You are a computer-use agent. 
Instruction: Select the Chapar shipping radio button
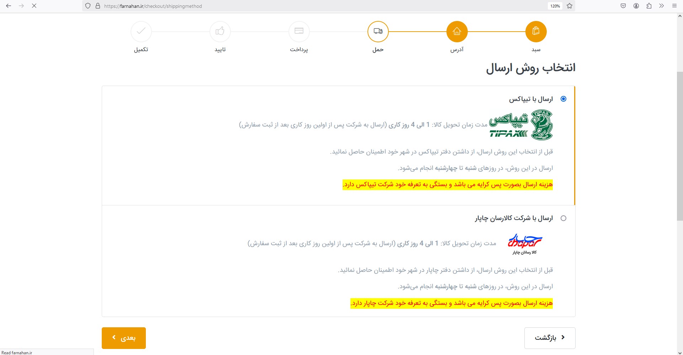563,218
